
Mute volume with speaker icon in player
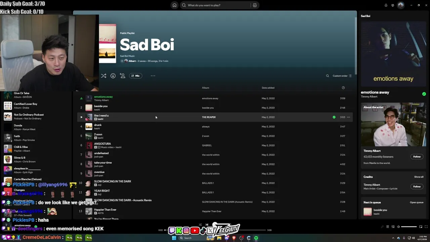coord(398,227)
